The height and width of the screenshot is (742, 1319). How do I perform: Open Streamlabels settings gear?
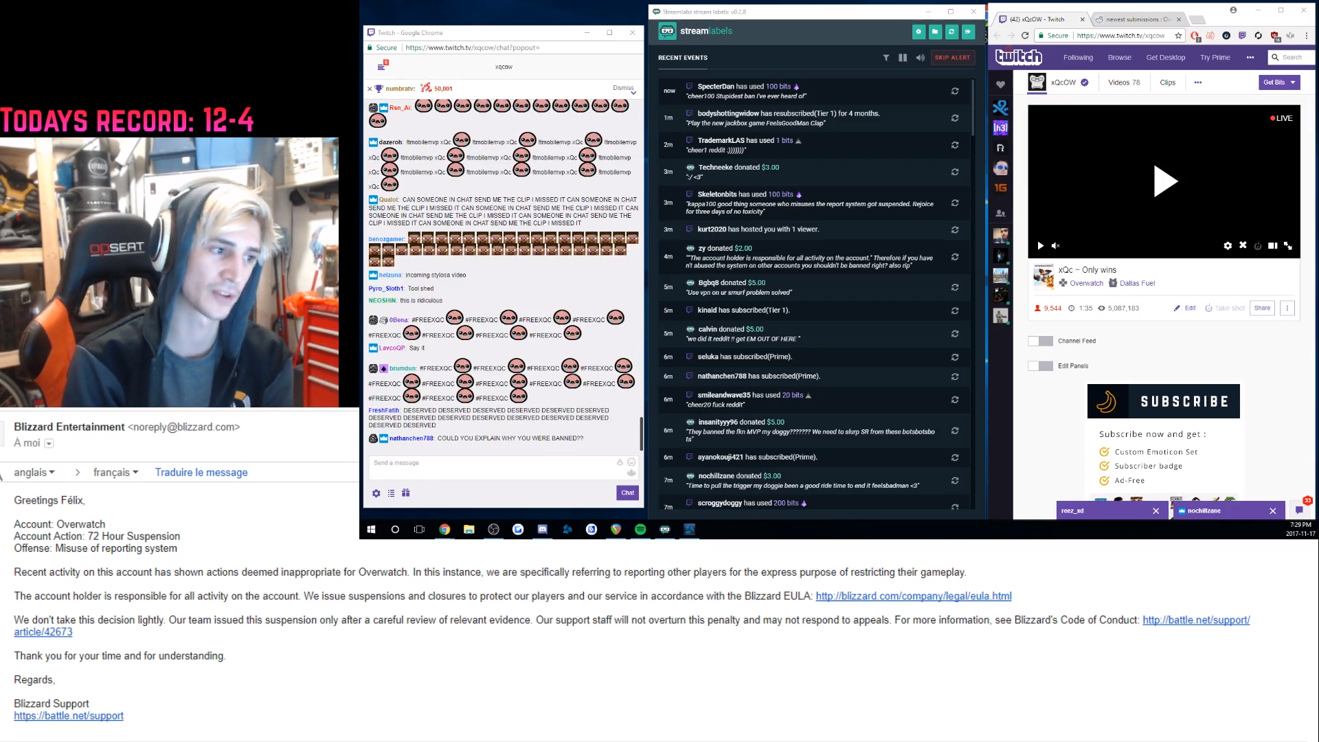[918, 32]
